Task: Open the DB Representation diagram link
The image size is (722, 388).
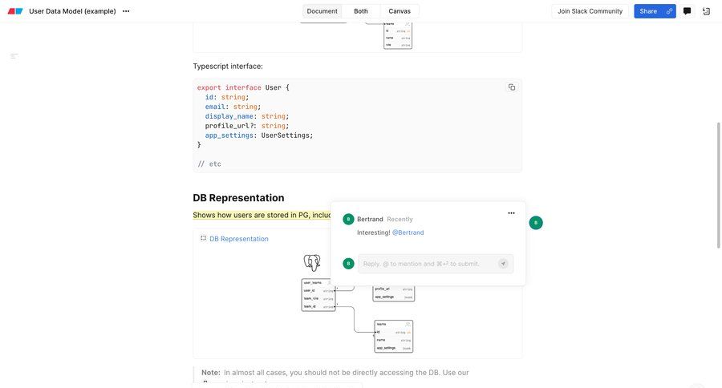Action: coord(239,239)
